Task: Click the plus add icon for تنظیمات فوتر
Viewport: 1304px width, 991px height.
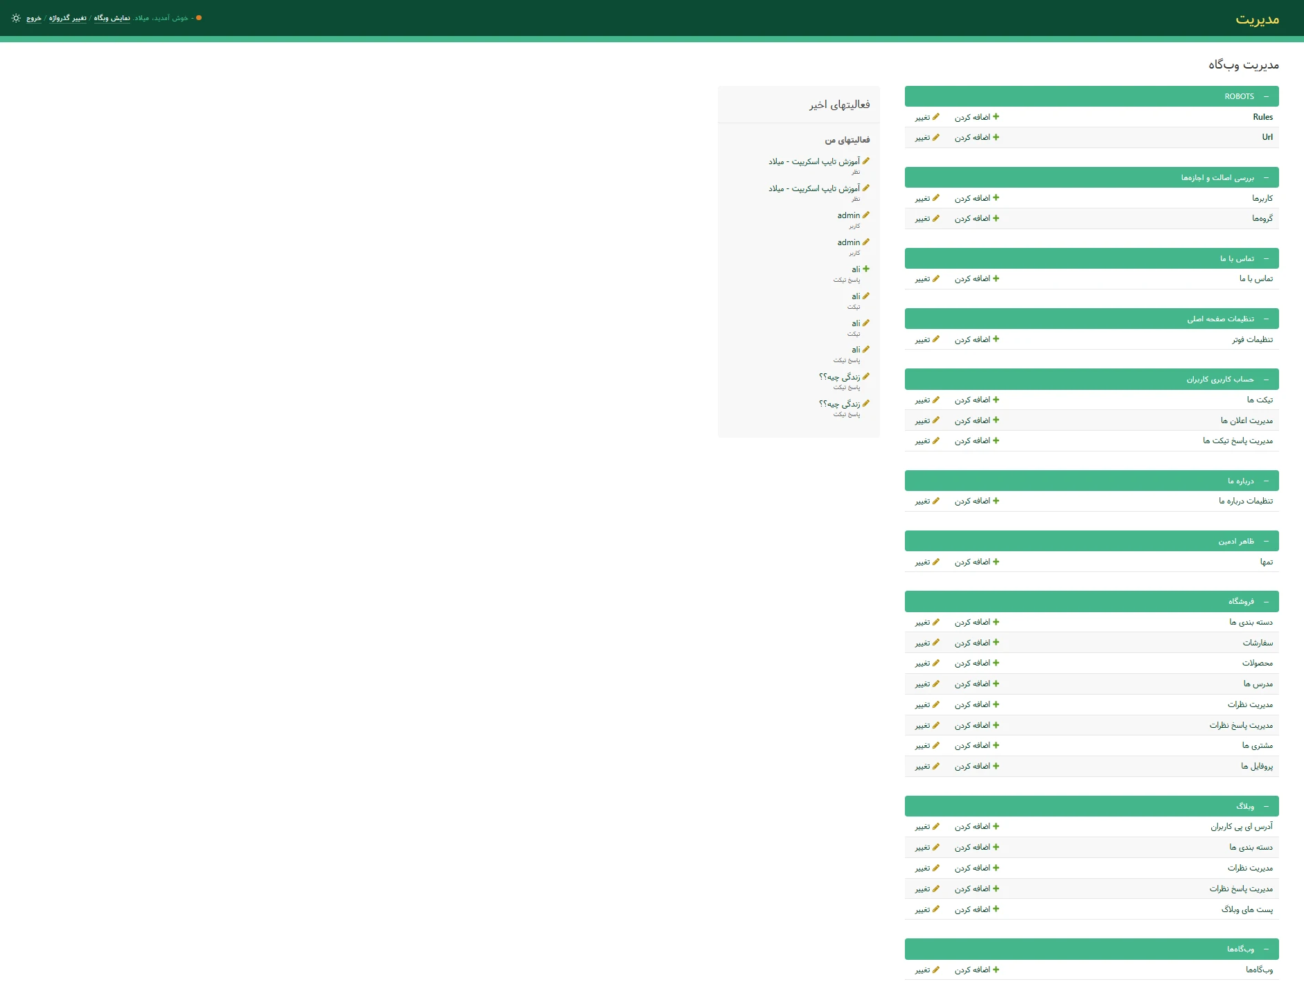Action: coord(996,339)
